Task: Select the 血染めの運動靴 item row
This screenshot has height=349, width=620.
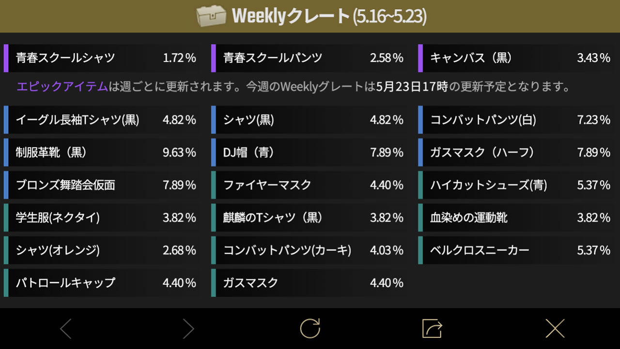Action: click(517, 218)
